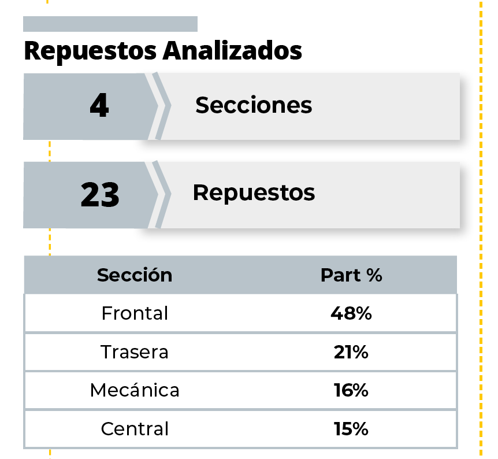498x459 pixels.
Task: Click the Mecánica row label
Action: click(135, 390)
